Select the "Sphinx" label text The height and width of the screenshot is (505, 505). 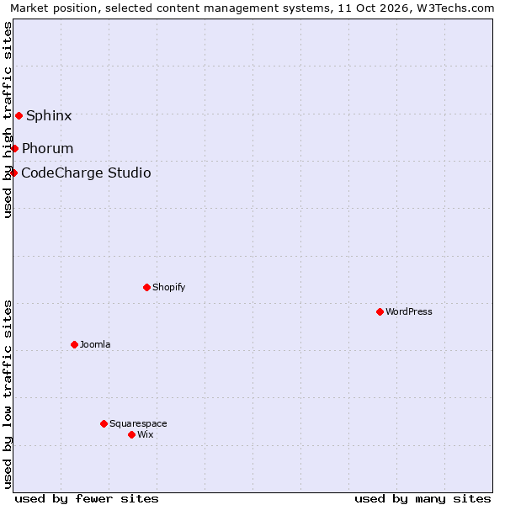click(49, 115)
